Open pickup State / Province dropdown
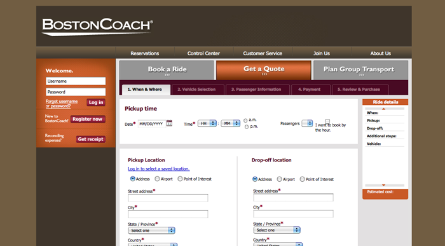Viewport: 445px width, 246px height. [151, 230]
